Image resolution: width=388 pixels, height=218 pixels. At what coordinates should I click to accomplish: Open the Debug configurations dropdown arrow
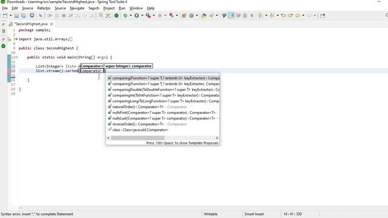131,16
